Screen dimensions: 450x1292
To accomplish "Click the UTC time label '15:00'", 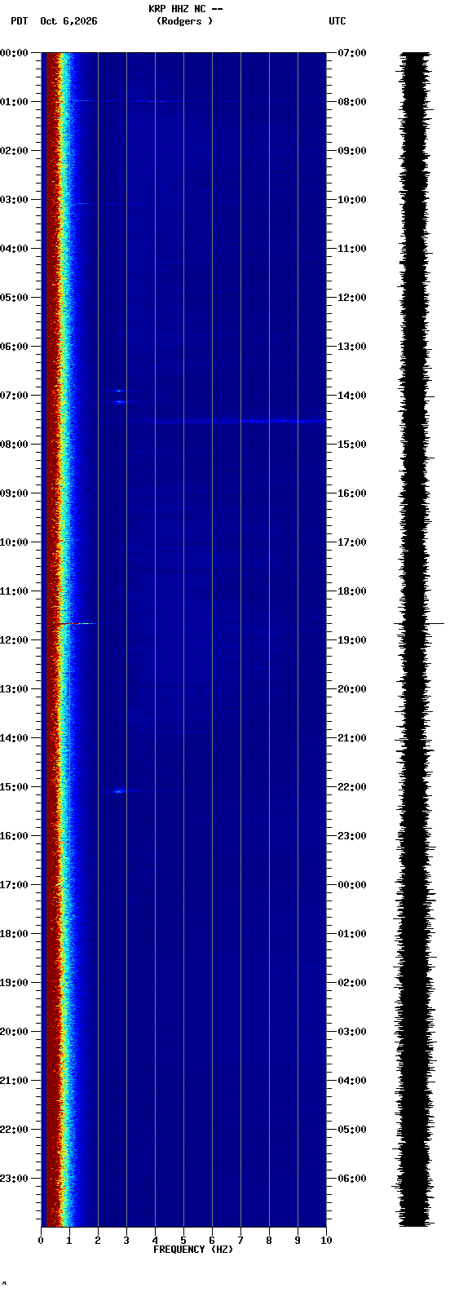I will pyautogui.click(x=352, y=445).
